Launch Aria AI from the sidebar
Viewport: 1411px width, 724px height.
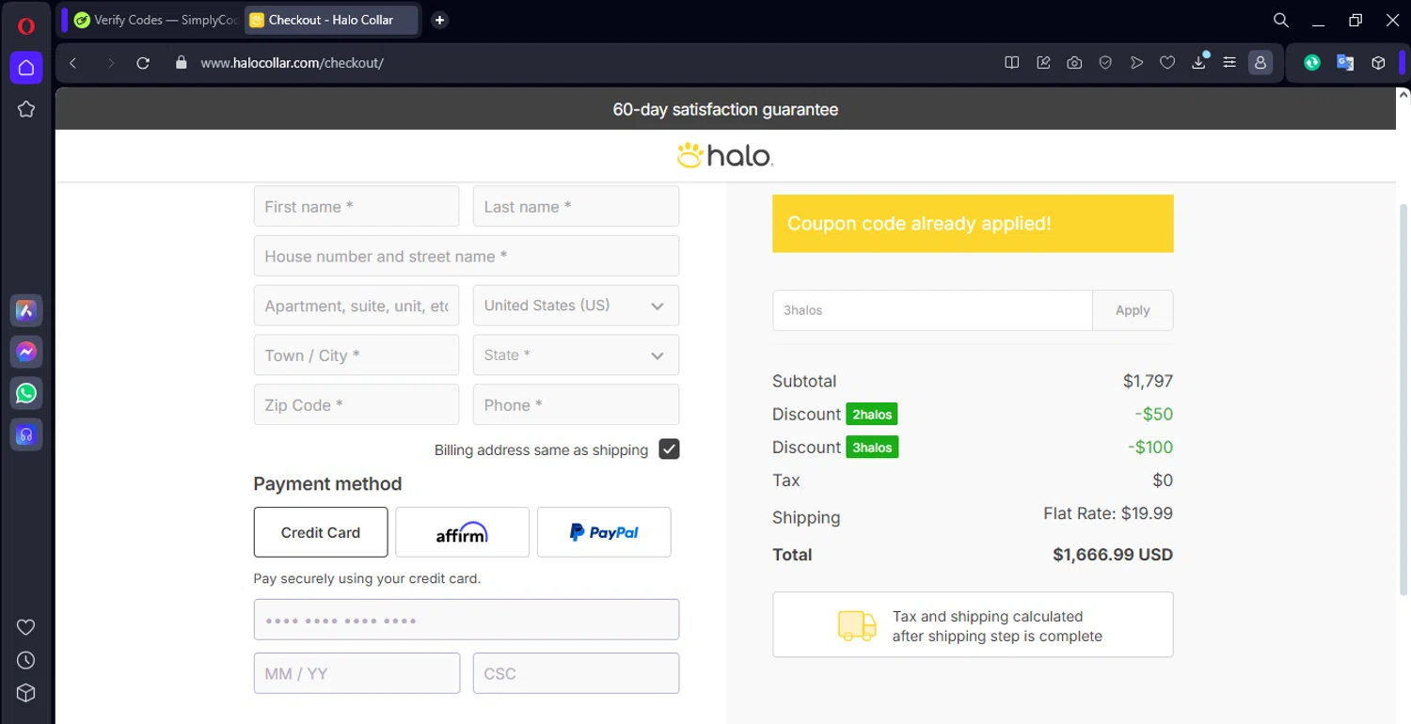click(x=26, y=310)
